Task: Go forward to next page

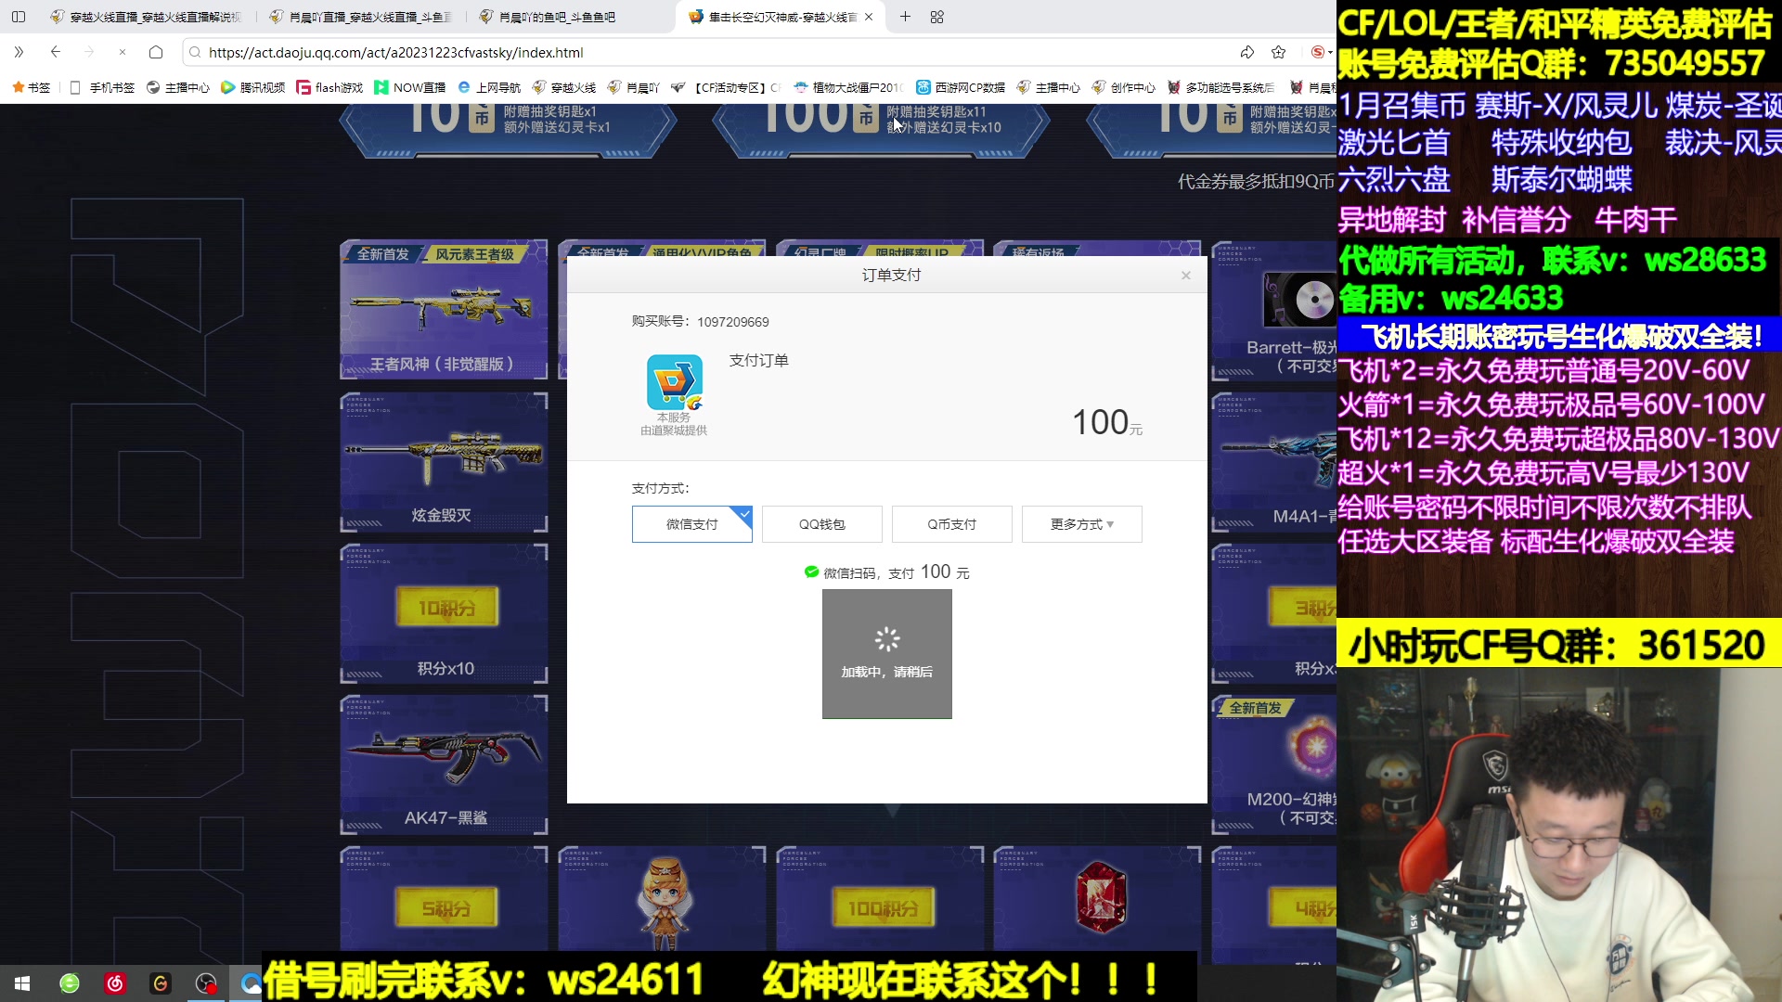Action: click(89, 52)
